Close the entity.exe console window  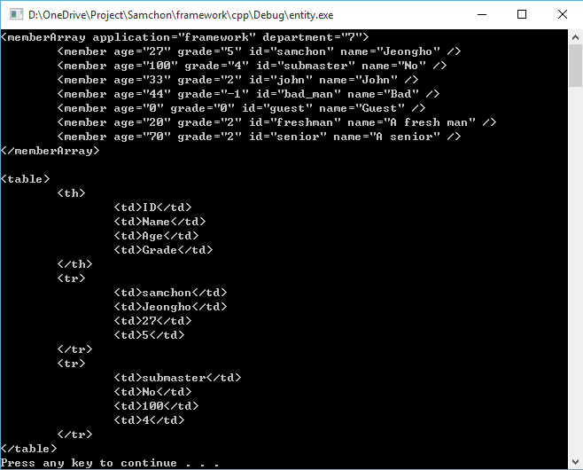(x=562, y=14)
